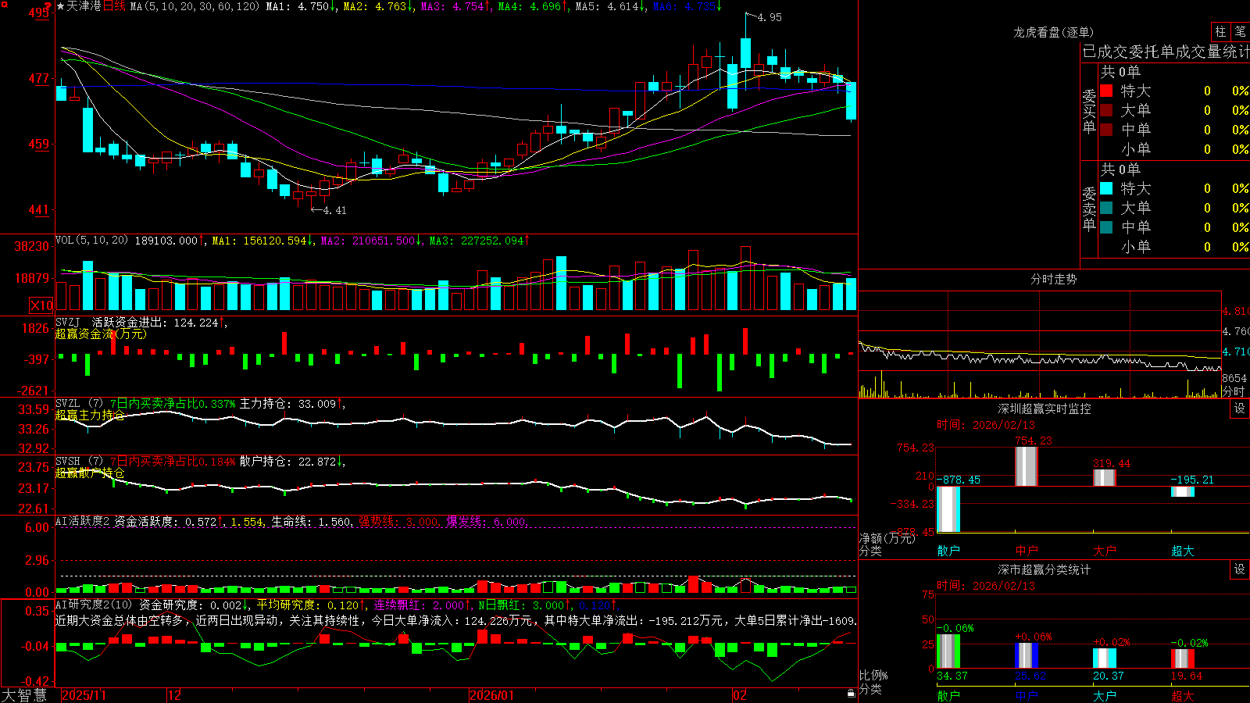Viewport: 1250px width, 703px height.
Task: Click the 34.37 散户 bar in 分类统计
Action: point(948,651)
